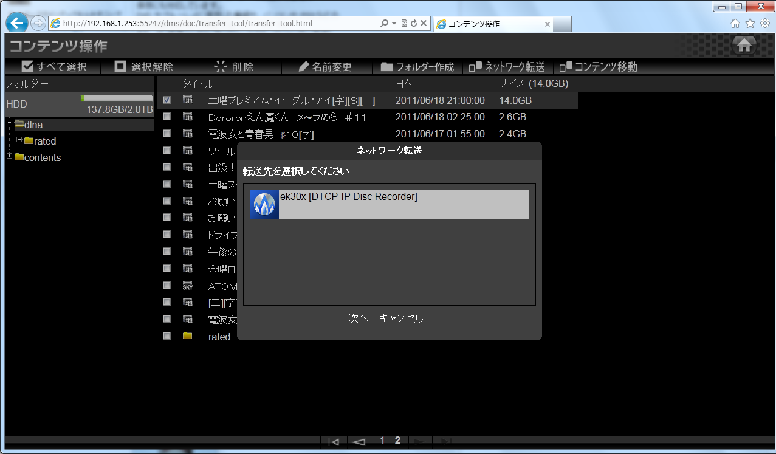Click 名前変更 to rename

[x=324, y=67]
